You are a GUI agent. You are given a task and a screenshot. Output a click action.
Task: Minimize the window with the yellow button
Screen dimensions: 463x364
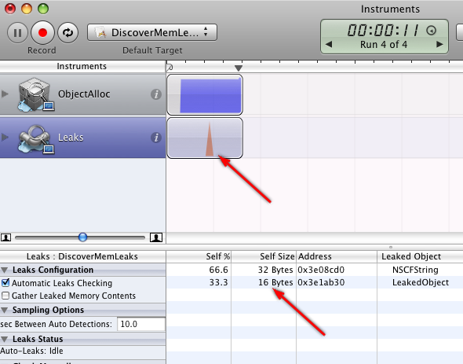(x=27, y=9)
